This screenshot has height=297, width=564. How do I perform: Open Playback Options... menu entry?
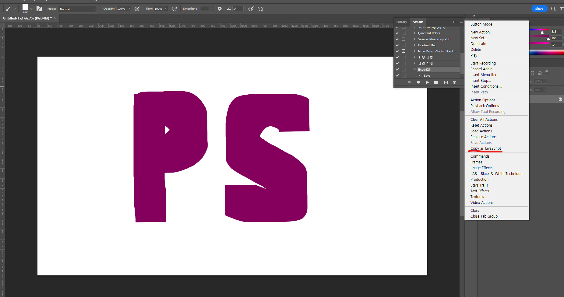pos(486,106)
